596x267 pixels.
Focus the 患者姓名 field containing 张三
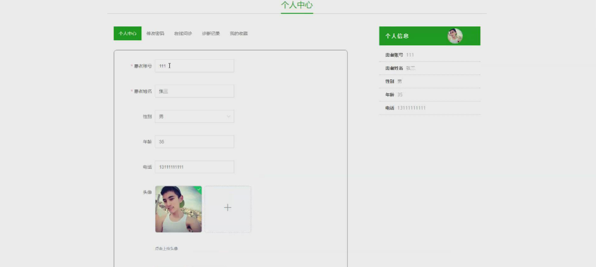194,91
